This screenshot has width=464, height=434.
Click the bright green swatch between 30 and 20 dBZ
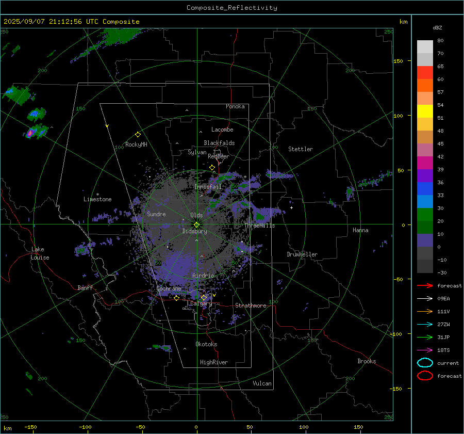click(425, 215)
